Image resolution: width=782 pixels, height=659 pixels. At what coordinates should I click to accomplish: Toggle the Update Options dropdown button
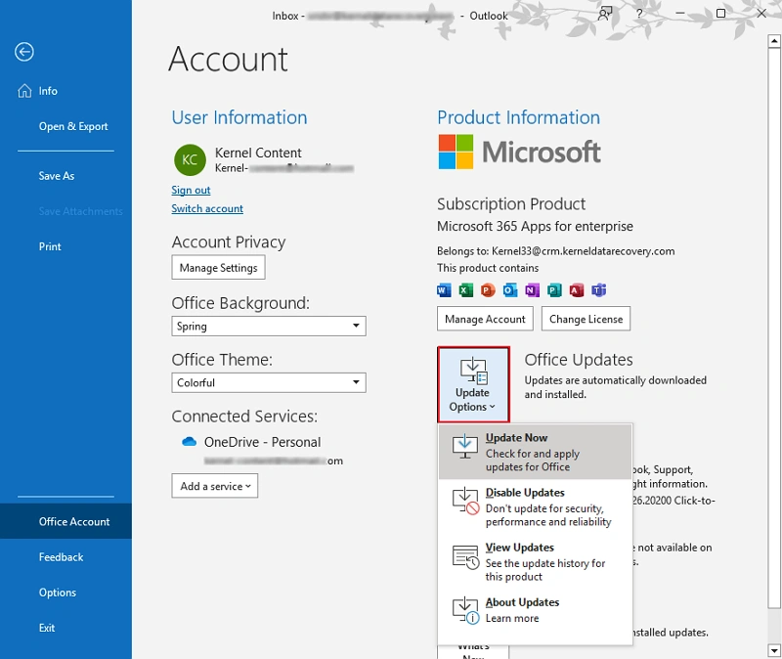473,384
